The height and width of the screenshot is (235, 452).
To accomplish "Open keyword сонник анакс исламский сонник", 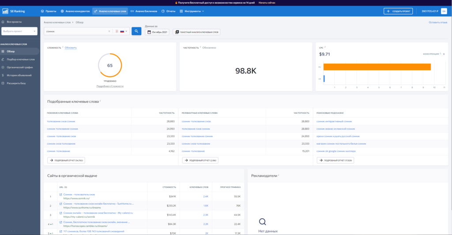I will coord(335,129).
